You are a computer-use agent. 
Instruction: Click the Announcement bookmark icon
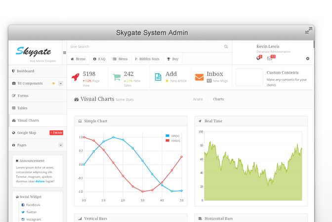[17, 161]
